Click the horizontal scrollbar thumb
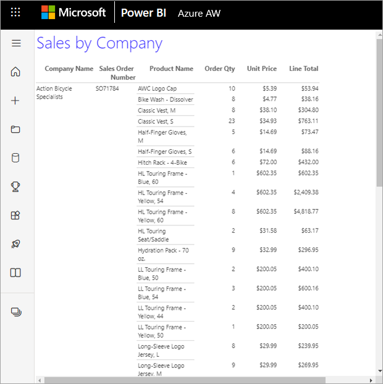Image resolution: width=383 pixels, height=384 pixels. pos(185,380)
